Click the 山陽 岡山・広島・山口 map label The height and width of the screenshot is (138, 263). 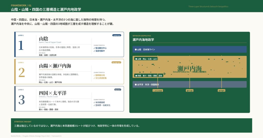pos(146,59)
